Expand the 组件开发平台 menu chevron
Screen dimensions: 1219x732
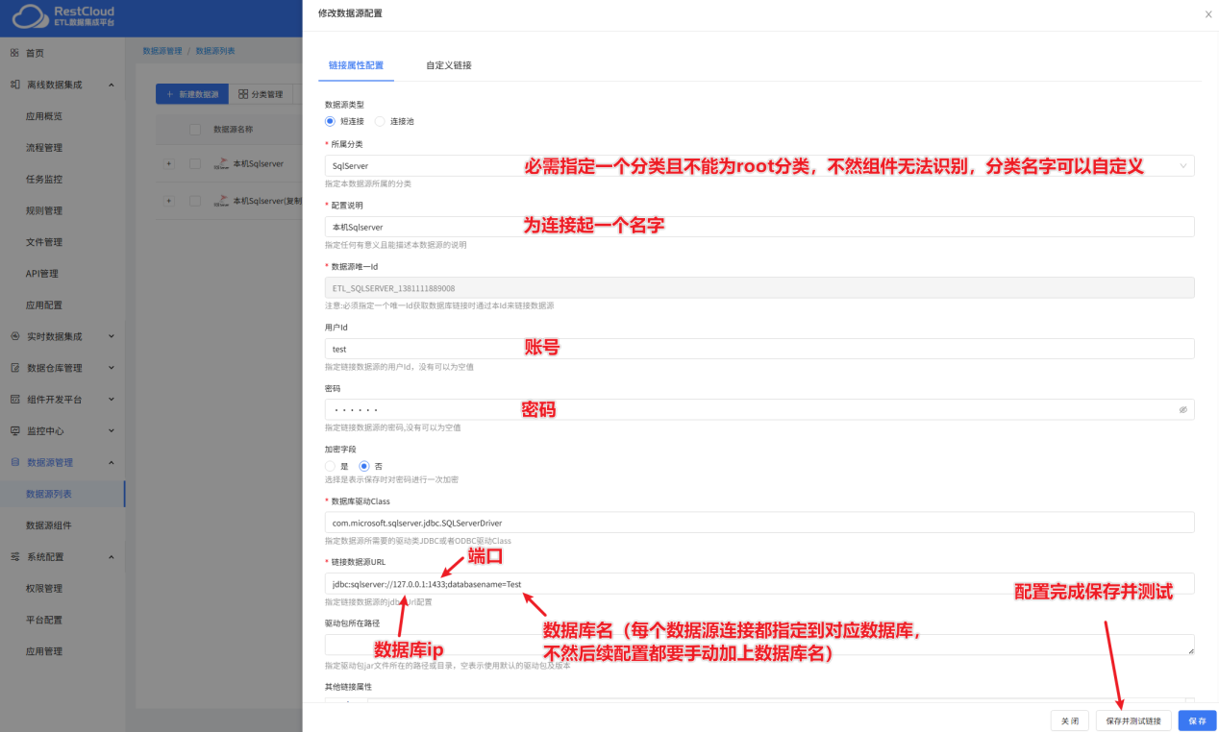[x=112, y=399]
